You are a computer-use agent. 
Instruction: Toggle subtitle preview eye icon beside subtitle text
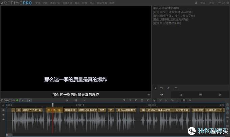149,95
